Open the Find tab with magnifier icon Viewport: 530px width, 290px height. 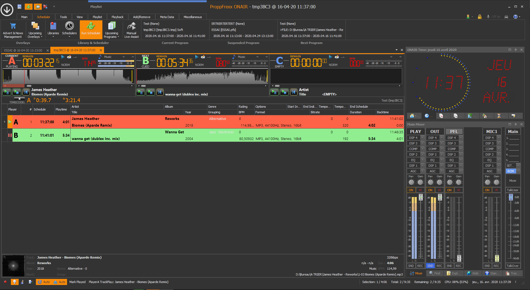click(x=435, y=273)
